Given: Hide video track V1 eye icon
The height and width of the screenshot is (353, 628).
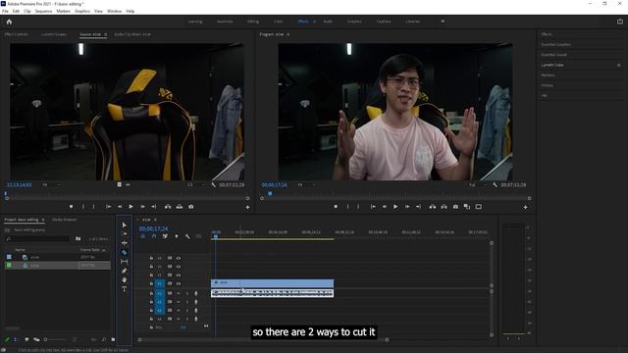Looking at the screenshot, I should [179, 283].
